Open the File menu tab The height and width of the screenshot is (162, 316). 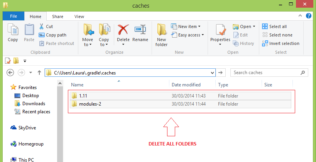(13, 16)
